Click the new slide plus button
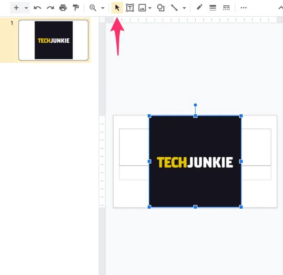The width and height of the screenshot is (283, 275). 16,8
